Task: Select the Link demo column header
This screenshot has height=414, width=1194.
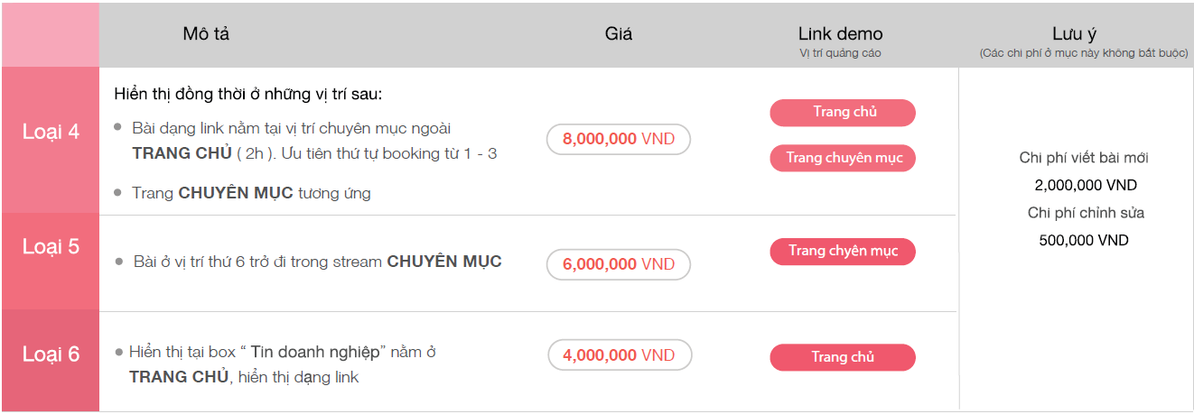Action: 840,34
